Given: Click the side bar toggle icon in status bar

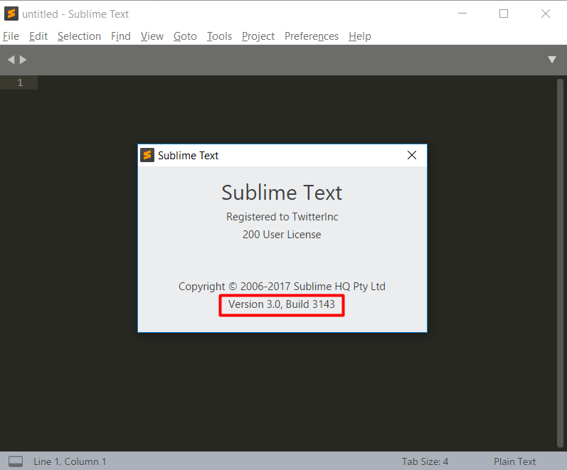Looking at the screenshot, I should [16, 461].
